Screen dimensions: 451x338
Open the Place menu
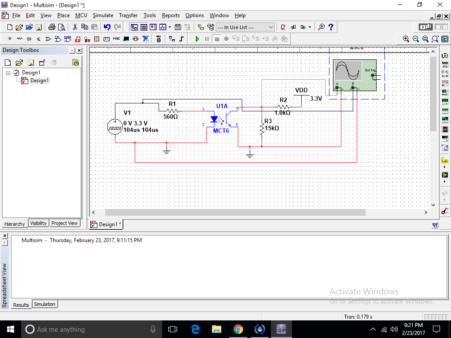coord(63,15)
